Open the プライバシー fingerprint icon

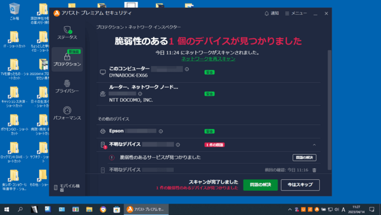[x=67, y=83]
